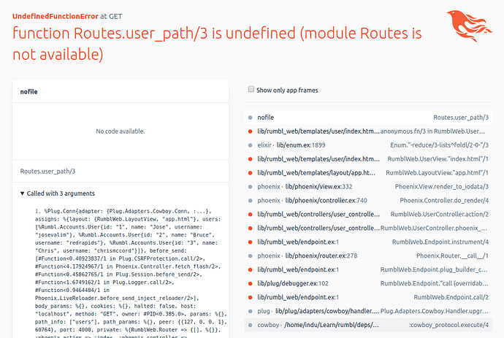This screenshot has height=338, width=504.
Task: Select the lib/enum.ex:1899 frame
Action: (368, 145)
